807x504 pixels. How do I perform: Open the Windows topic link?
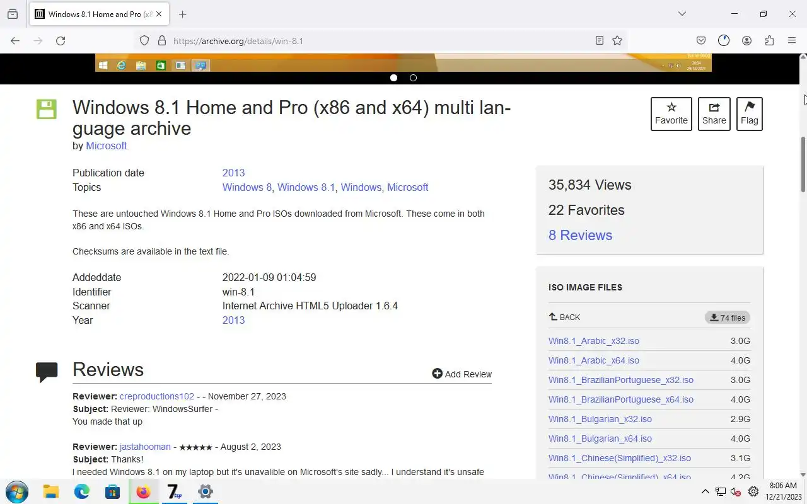coord(361,187)
